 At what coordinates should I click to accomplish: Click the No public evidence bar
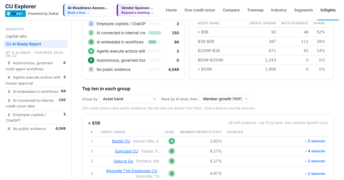click(x=155, y=69)
